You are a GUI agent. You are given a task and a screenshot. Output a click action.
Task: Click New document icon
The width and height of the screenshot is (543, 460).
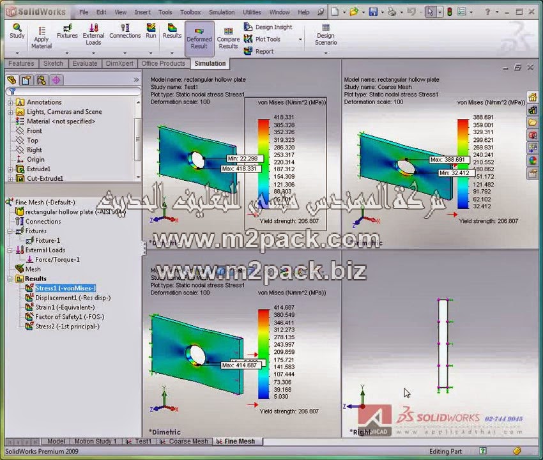pyautogui.click(x=335, y=12)
